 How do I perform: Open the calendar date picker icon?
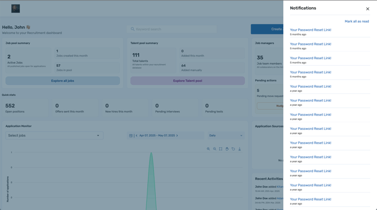(x=131, y=135)
